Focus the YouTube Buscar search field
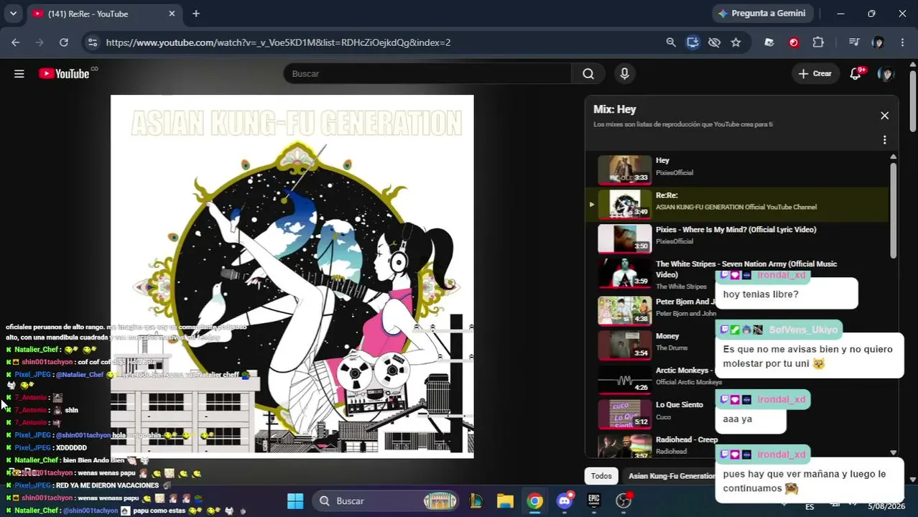Image resolution: width=918 pixels, height=517 pixels. pyautogui.click(x=427, y=73)
